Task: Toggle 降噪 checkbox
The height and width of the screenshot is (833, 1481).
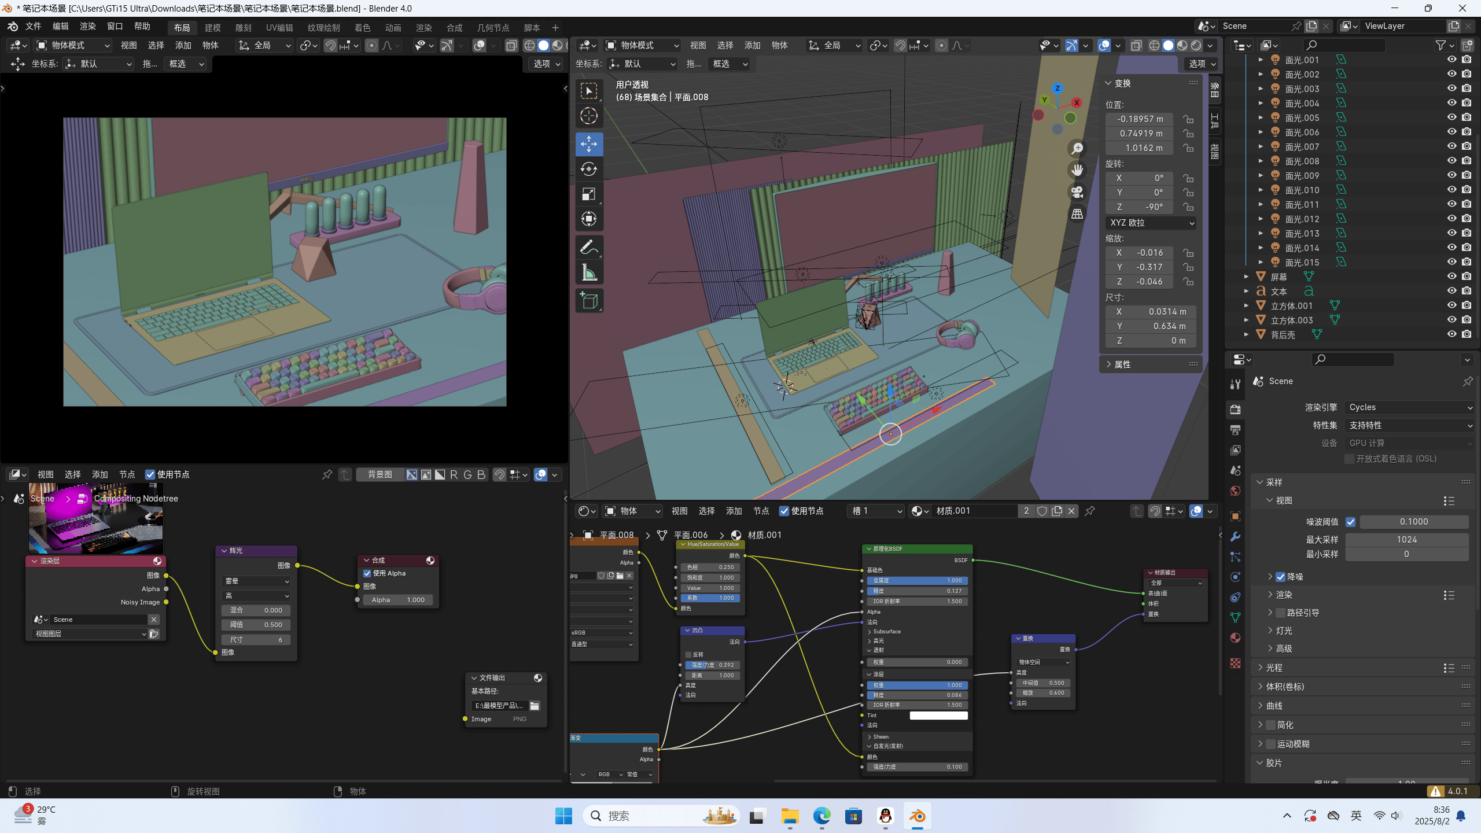Action: pos(1281,577)
